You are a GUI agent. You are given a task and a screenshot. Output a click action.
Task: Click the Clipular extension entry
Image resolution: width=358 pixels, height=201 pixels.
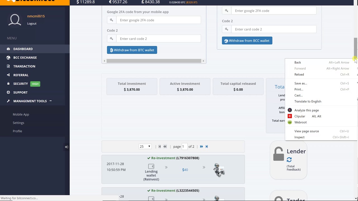click(x=321, y=116)
